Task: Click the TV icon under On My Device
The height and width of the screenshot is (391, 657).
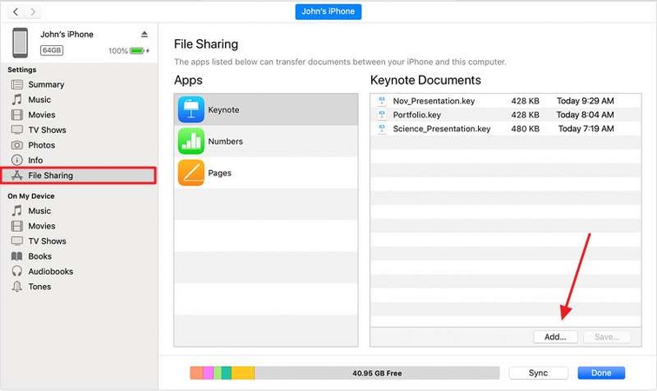Action: tap(17, 241)
